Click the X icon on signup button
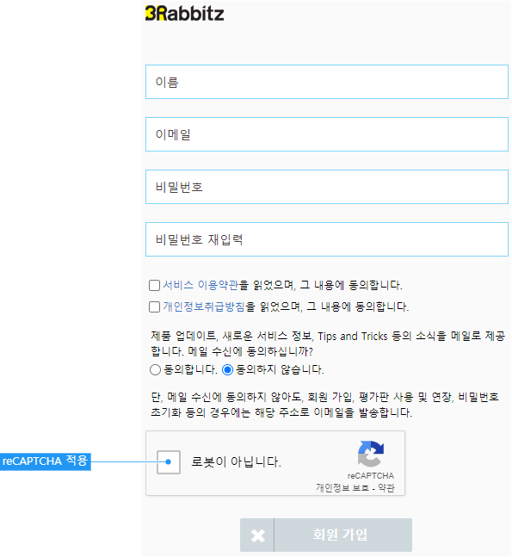 tap(257, 535)
